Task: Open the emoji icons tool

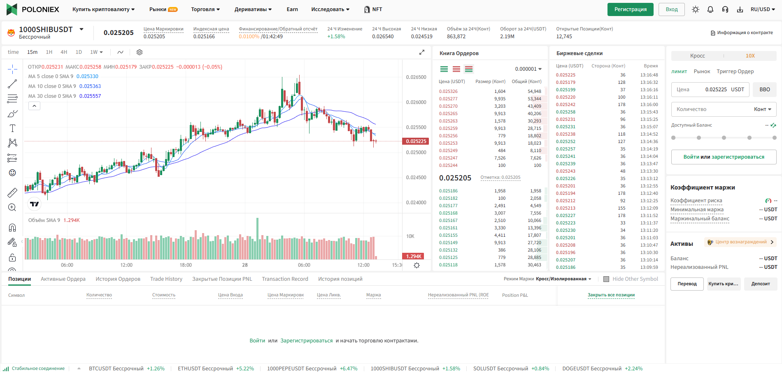Action: point(12,173)
